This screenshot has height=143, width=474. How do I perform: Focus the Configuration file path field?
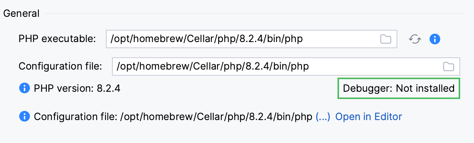tap(286, 67)
